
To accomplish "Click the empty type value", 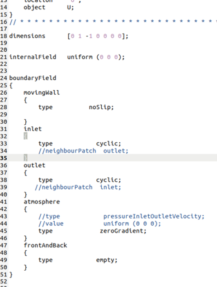I will pos(107,260).
